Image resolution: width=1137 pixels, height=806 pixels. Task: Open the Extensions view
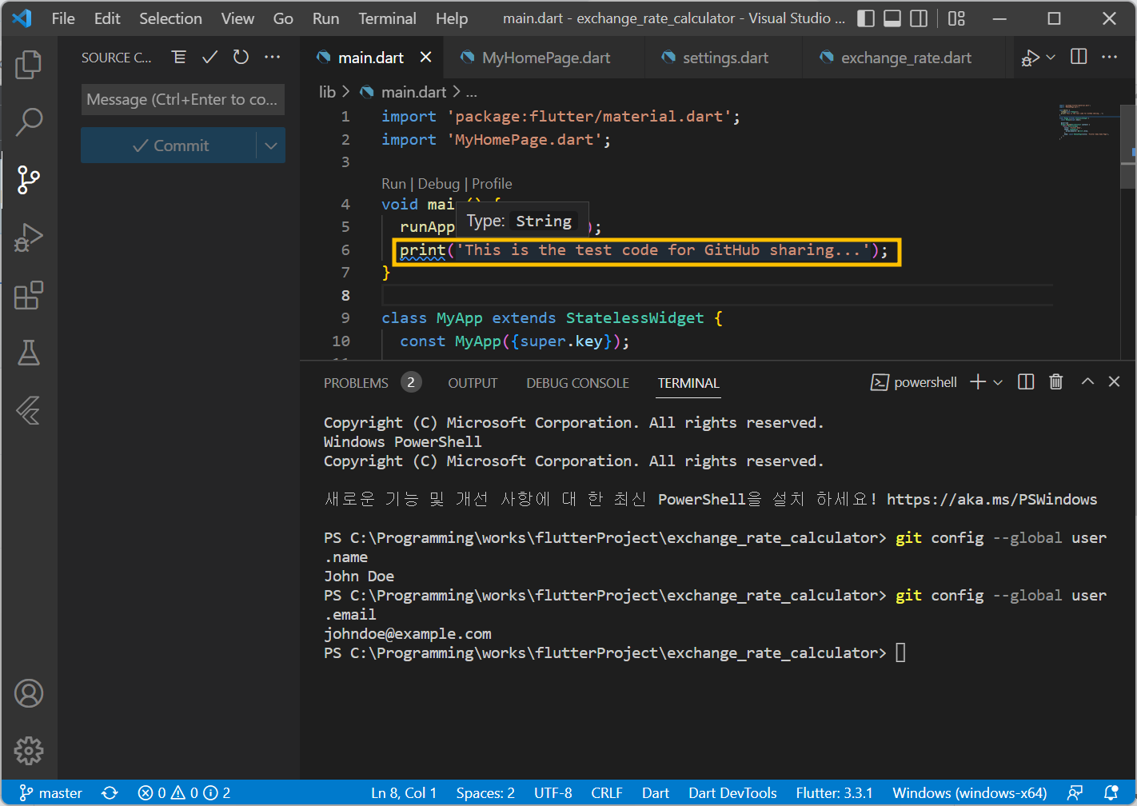click(29, 295)
